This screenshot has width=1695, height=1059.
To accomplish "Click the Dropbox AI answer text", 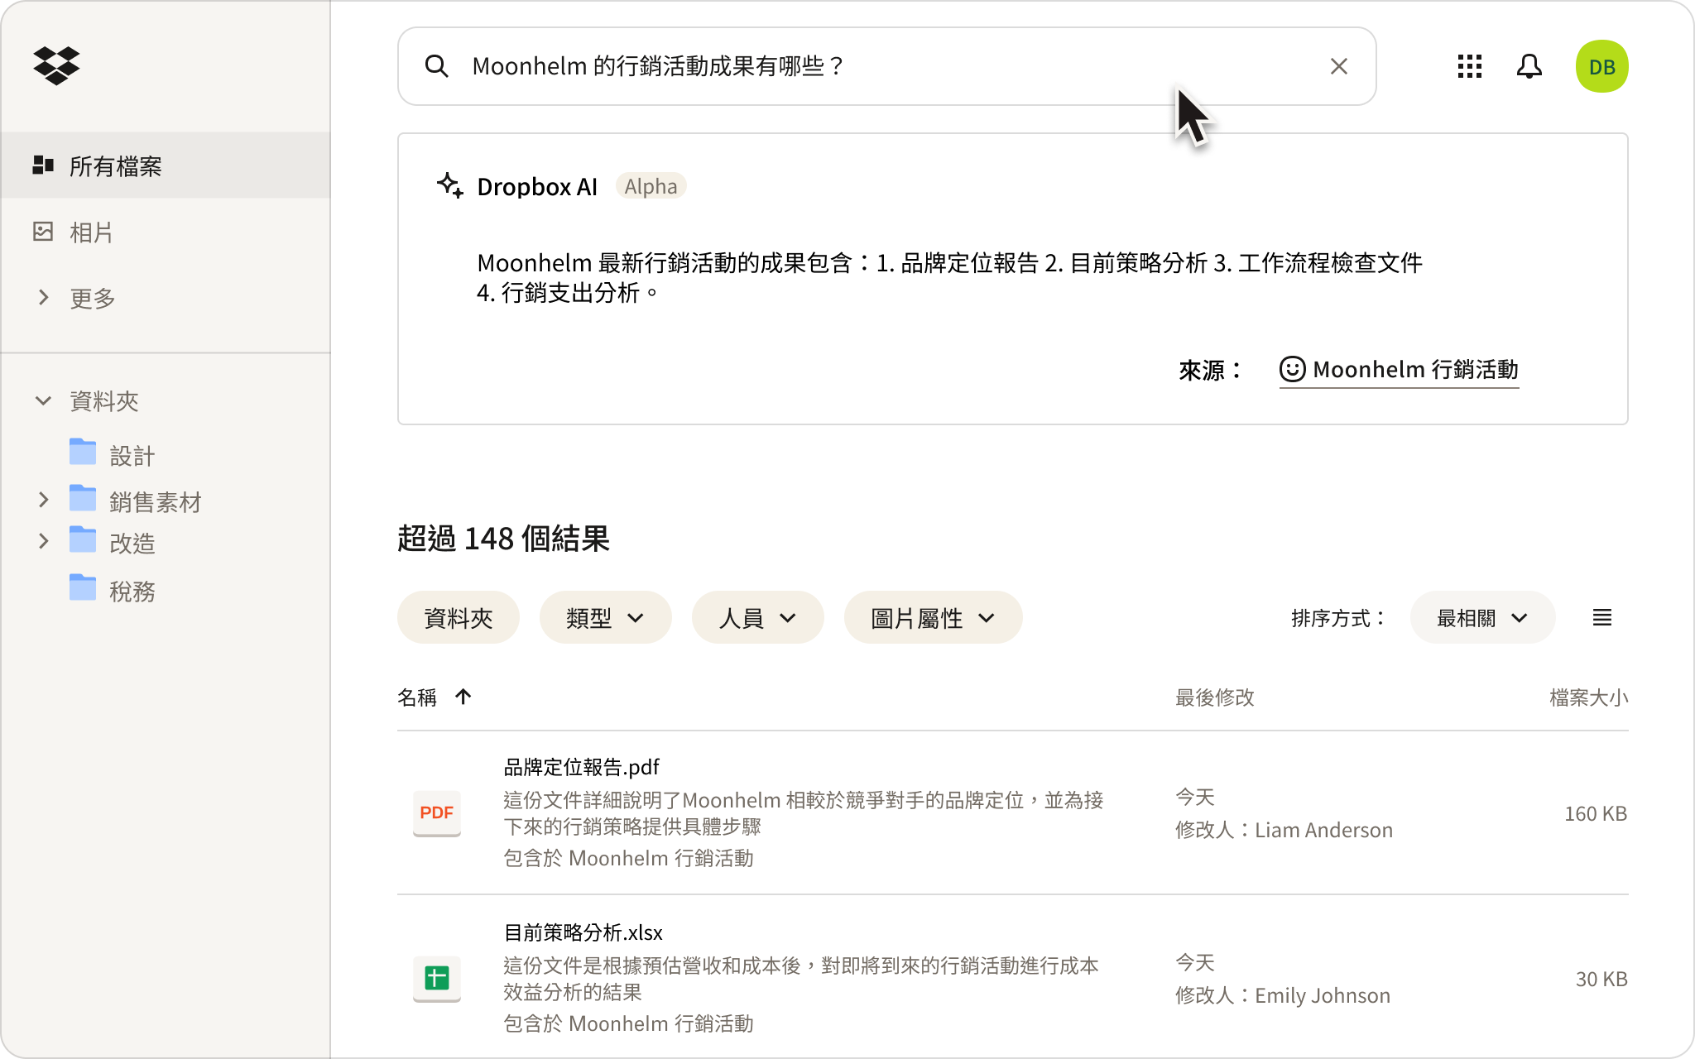I will coord(949,277).
